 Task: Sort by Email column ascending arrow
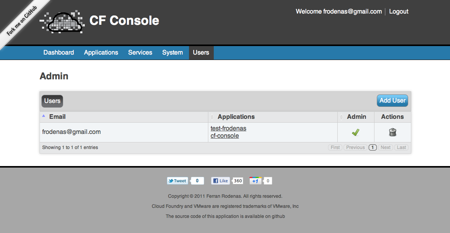[44, 116]
